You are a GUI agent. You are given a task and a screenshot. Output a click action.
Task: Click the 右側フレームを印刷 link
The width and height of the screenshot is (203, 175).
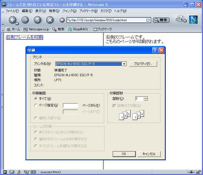tap(24, 37)
